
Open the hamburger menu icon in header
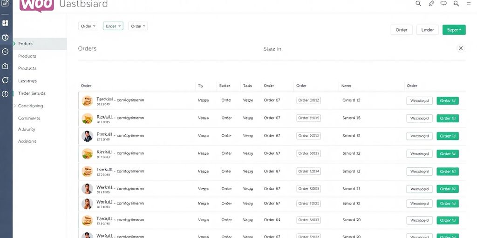point(469,3)
